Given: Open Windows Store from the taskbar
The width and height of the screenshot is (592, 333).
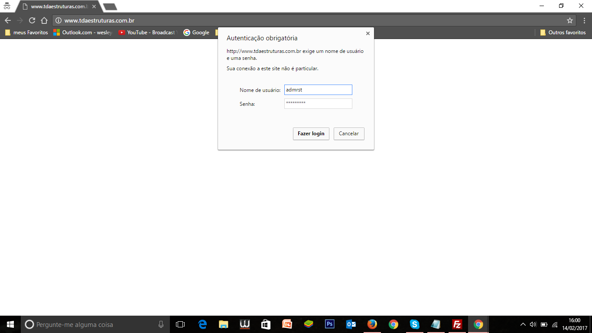Looking at the screenshot, I should (x=266, y=324).
